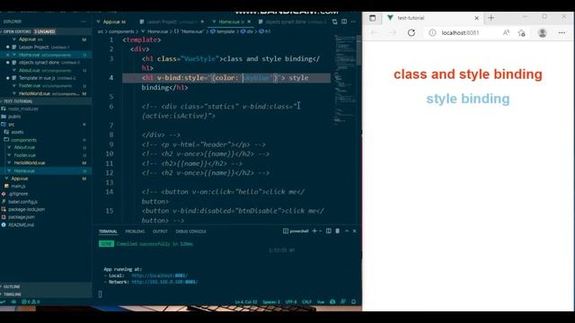Screen dimensions: 575x323
Task: Open main.js in the file tree
Action: click(18, 186)
